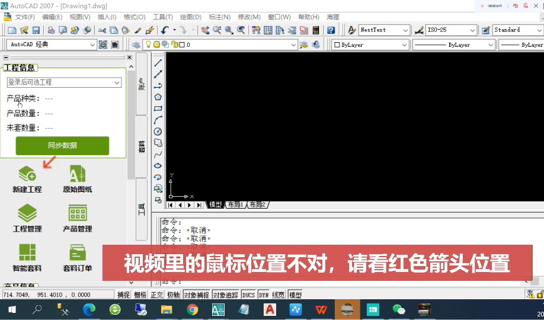Create a new drawing with the New icon
Screen dimensions: 544x320
point(12,30)
